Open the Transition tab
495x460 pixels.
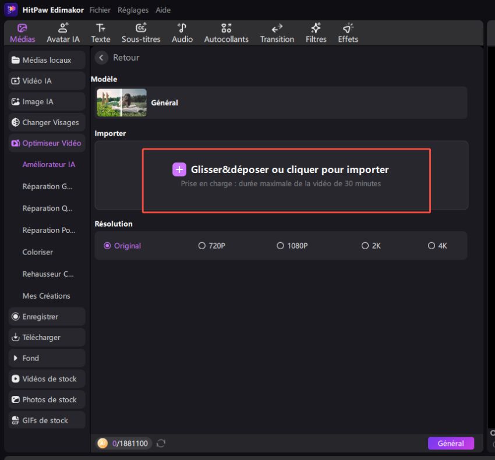[277, 33]
